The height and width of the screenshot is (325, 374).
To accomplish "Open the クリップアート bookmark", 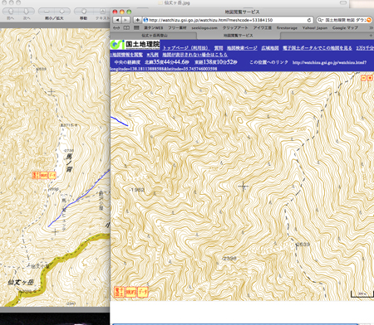I will click(x=235, y=28).
